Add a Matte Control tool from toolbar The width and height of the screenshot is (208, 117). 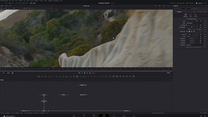coord(77,77)
